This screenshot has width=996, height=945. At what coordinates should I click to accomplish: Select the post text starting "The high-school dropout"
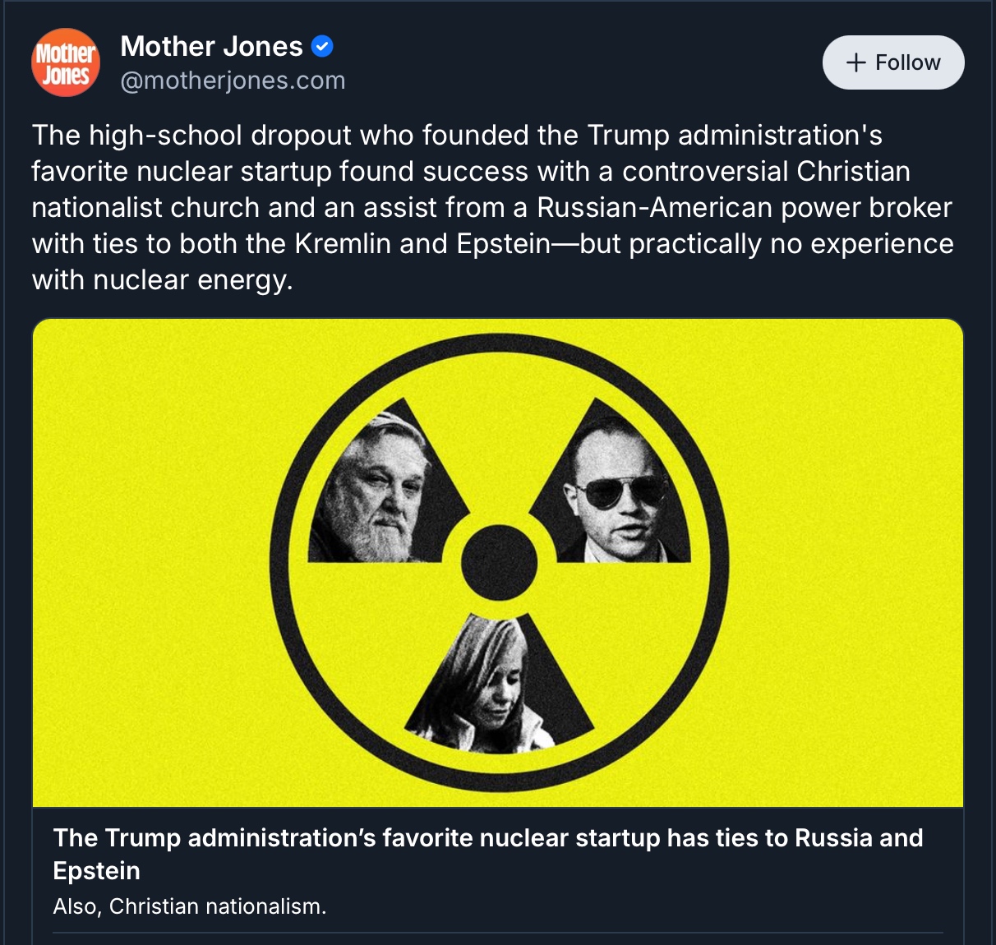point(493,207)
